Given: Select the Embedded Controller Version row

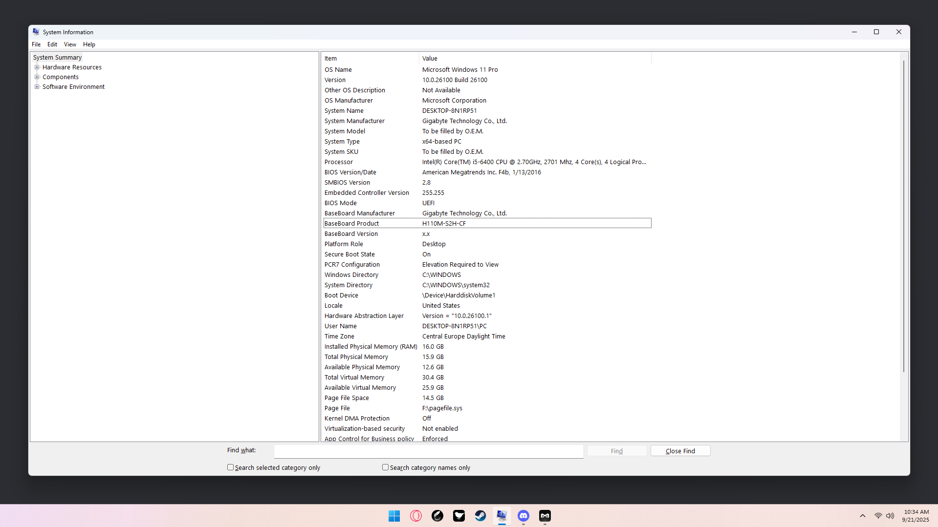Looking at the screenshot, I should (x=487, y=193).
